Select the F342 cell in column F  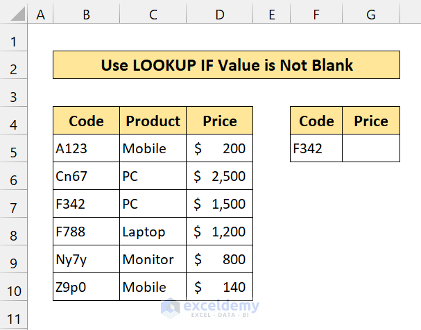pos(316,148)
